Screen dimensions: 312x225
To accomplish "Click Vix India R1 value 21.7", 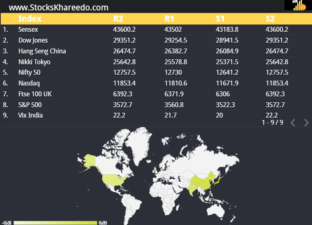I will coord(170,116).
